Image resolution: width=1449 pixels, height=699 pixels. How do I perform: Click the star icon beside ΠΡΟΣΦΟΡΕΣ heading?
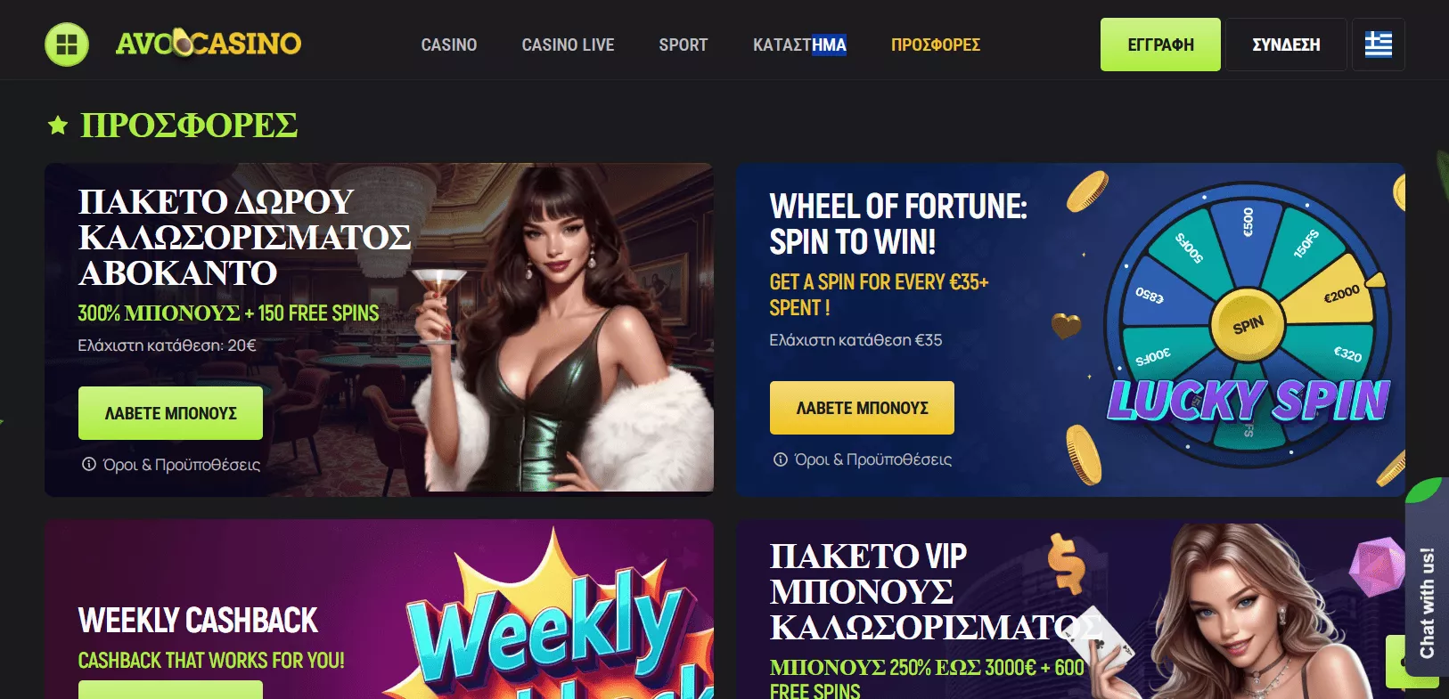point(58,126)
